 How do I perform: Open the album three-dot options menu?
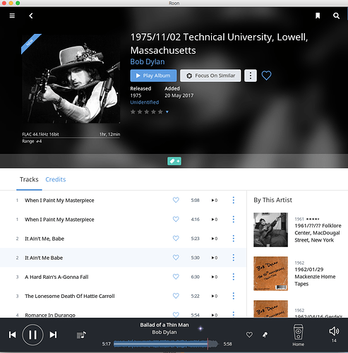click(x=251, y=76)
